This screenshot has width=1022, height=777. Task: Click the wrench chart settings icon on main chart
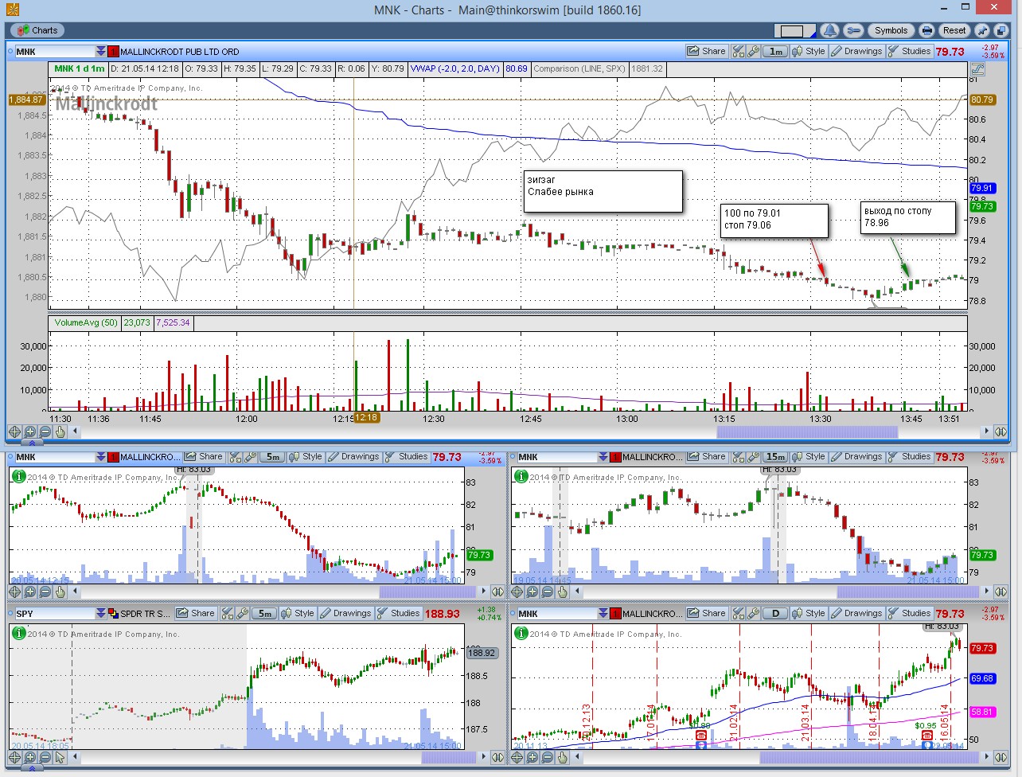click(x=752, y=51)
